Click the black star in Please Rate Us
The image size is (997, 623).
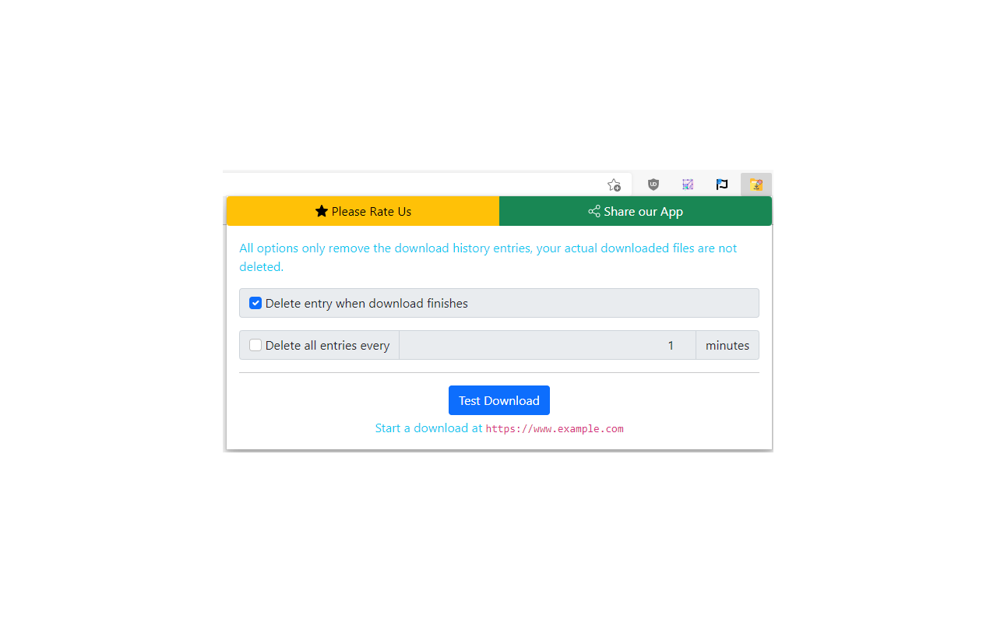click(322, 211)
